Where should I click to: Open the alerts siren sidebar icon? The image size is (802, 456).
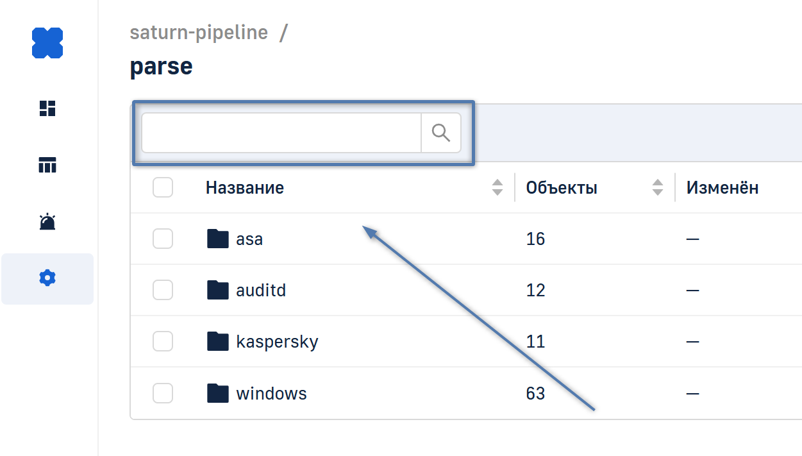[47, 222]
